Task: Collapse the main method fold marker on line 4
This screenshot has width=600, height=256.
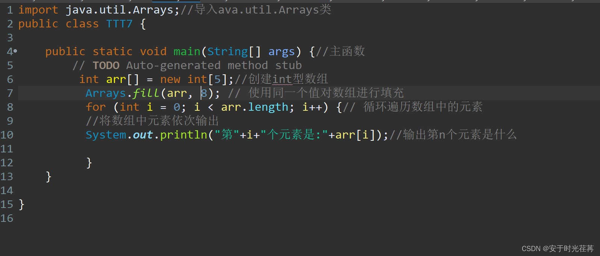Action: (x=15, y=51)
